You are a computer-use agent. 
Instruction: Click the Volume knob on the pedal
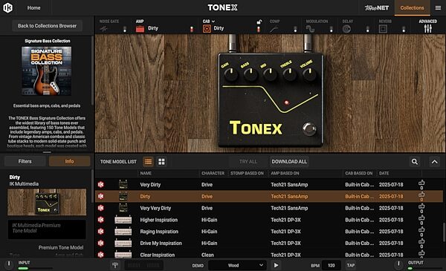pos(309,74)
